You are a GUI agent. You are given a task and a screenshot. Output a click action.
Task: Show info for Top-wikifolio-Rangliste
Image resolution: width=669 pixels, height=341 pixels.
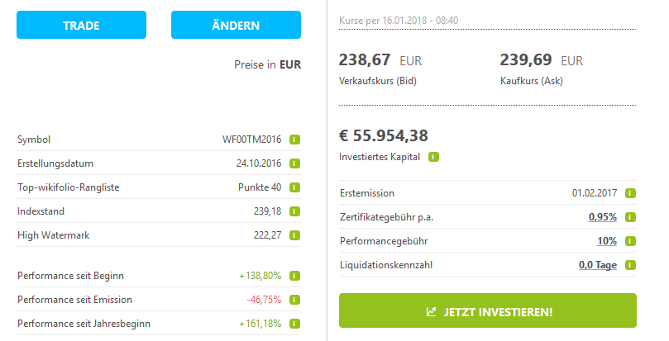294,187
